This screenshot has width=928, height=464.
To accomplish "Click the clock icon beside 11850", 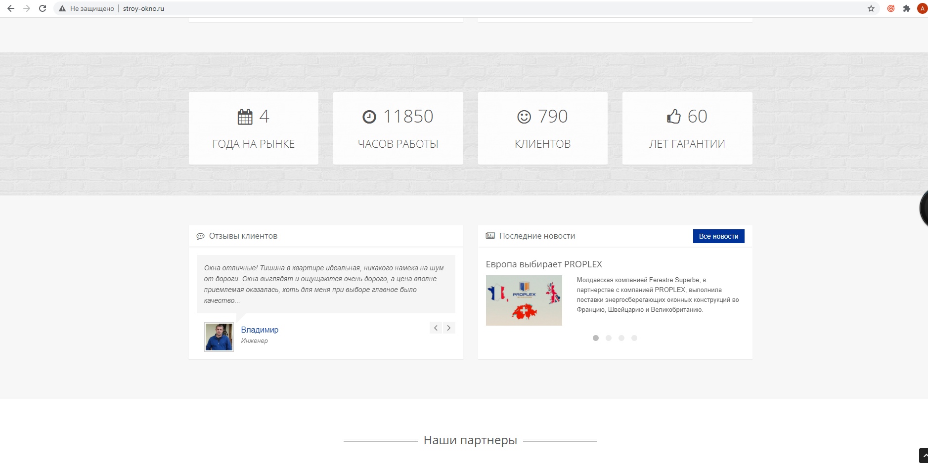I will [x=369, y=117].
